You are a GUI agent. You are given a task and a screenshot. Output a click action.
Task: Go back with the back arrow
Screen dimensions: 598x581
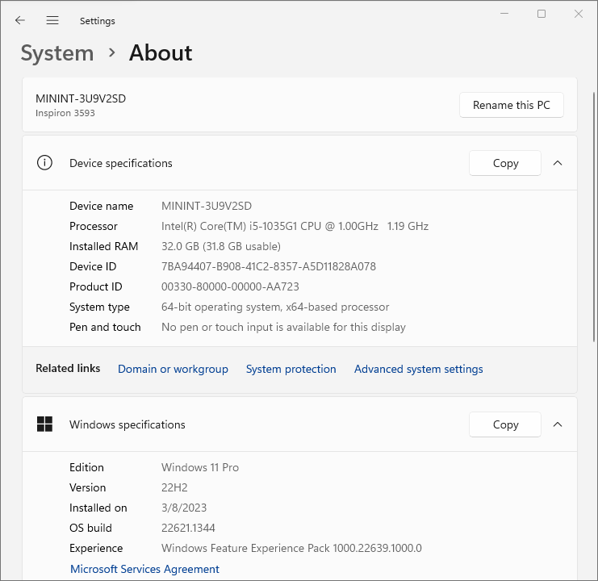click(x=20, y=20)
